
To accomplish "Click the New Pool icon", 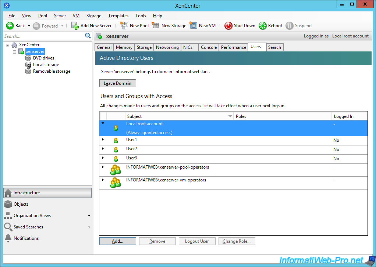I will coord(124,26).
